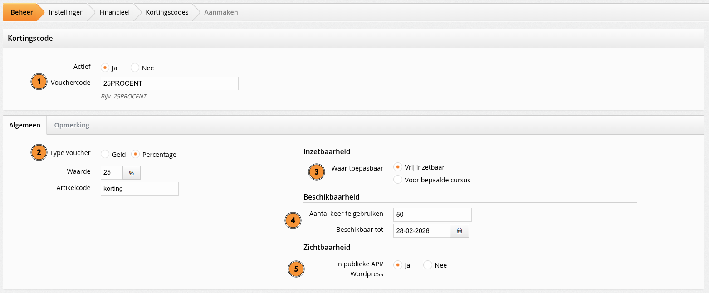Click the orange step 4 marker
709x293 pixels.
pyautogui.click(x=293, y=221)
